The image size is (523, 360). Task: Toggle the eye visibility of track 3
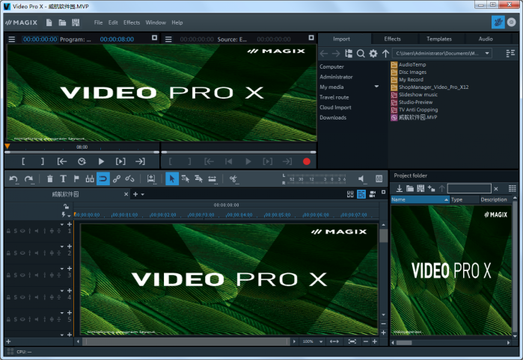22,275
